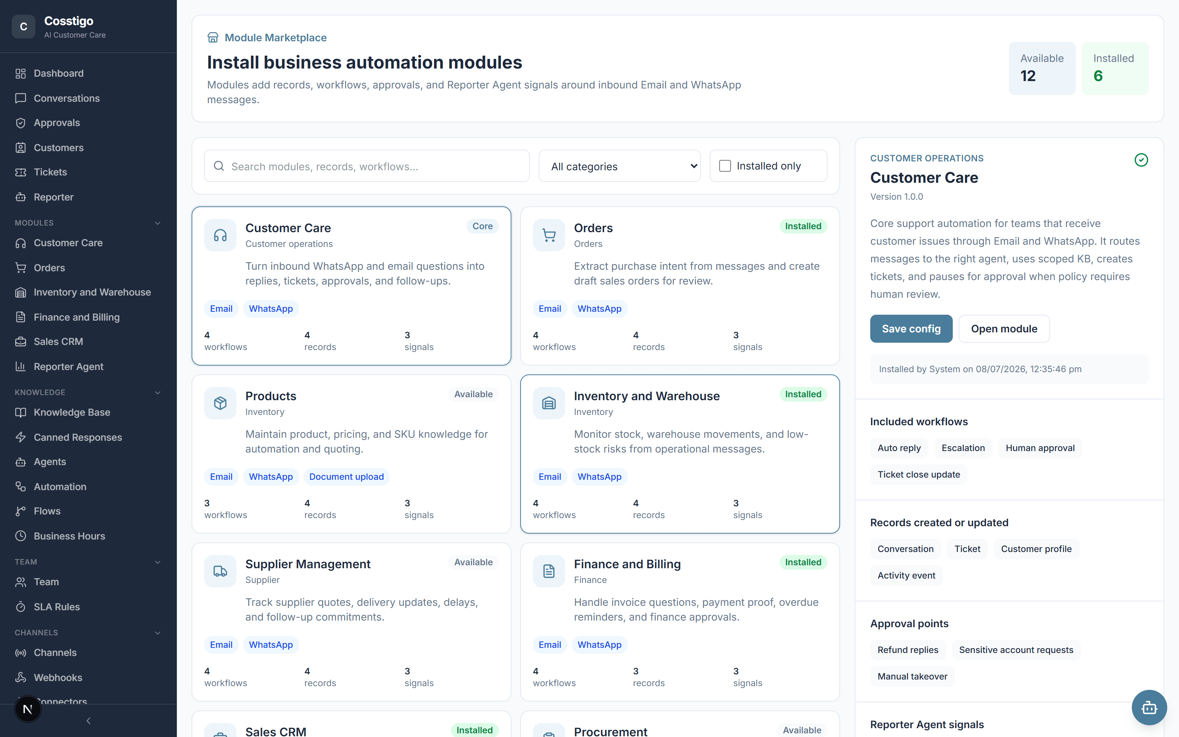This screenshot has height=737, width=1179.
Task: Click the Dashboard grid icon in sidebar
Action: (x=21, y=73)
